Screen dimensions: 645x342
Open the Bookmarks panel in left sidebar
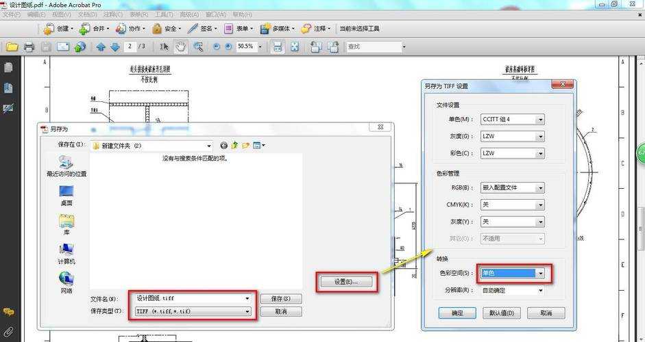(8, 88)
